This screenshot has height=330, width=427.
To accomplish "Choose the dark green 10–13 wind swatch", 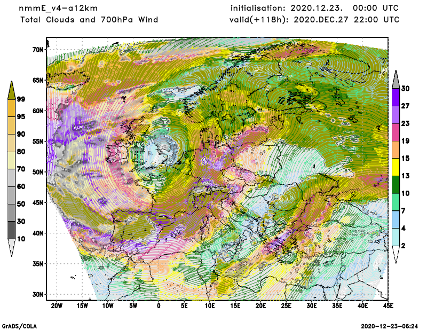I will [x=396, y=185].
